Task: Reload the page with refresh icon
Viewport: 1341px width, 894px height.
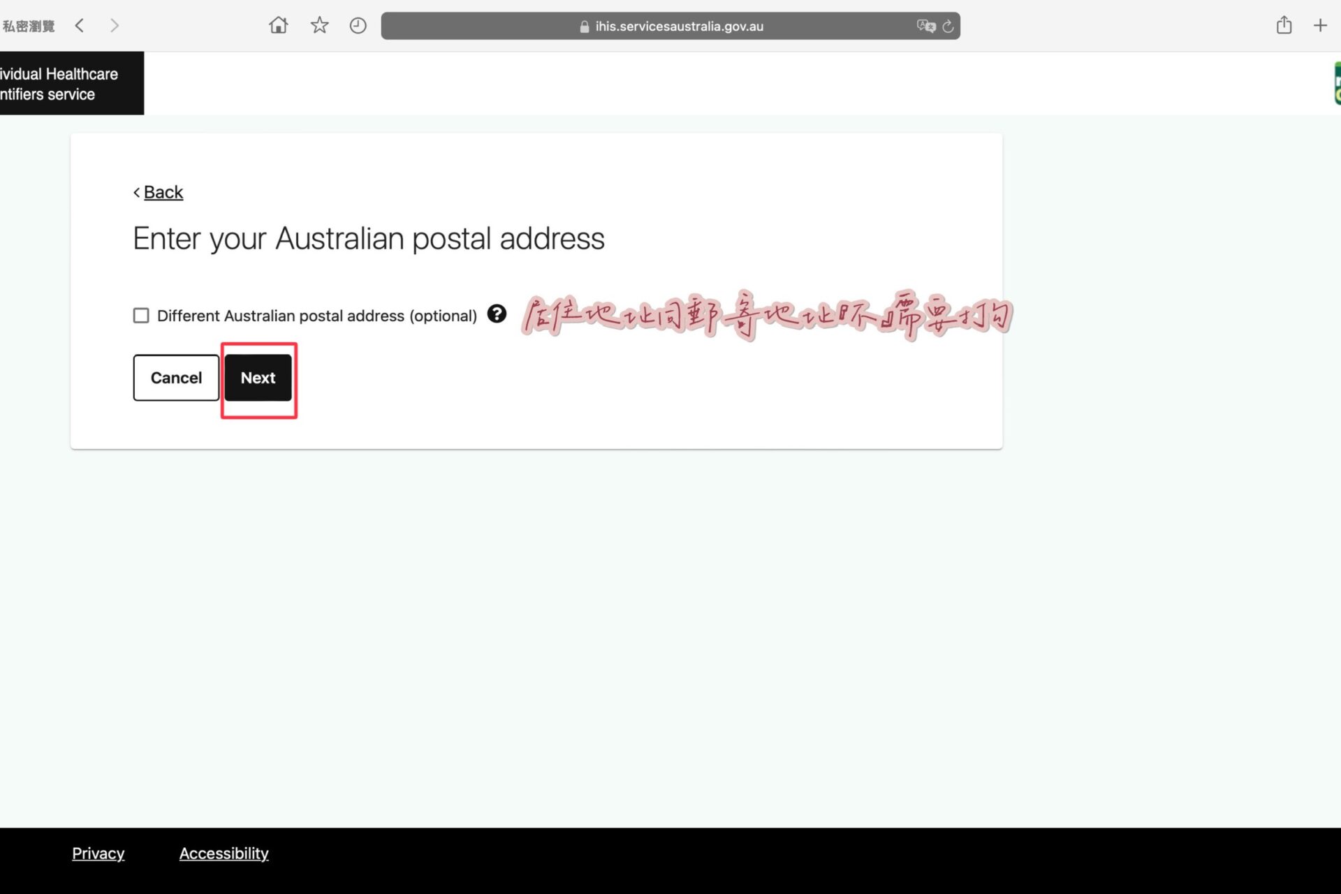Action: [x=948, y=27]
